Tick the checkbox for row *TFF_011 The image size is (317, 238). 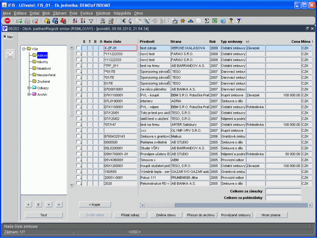78,66
